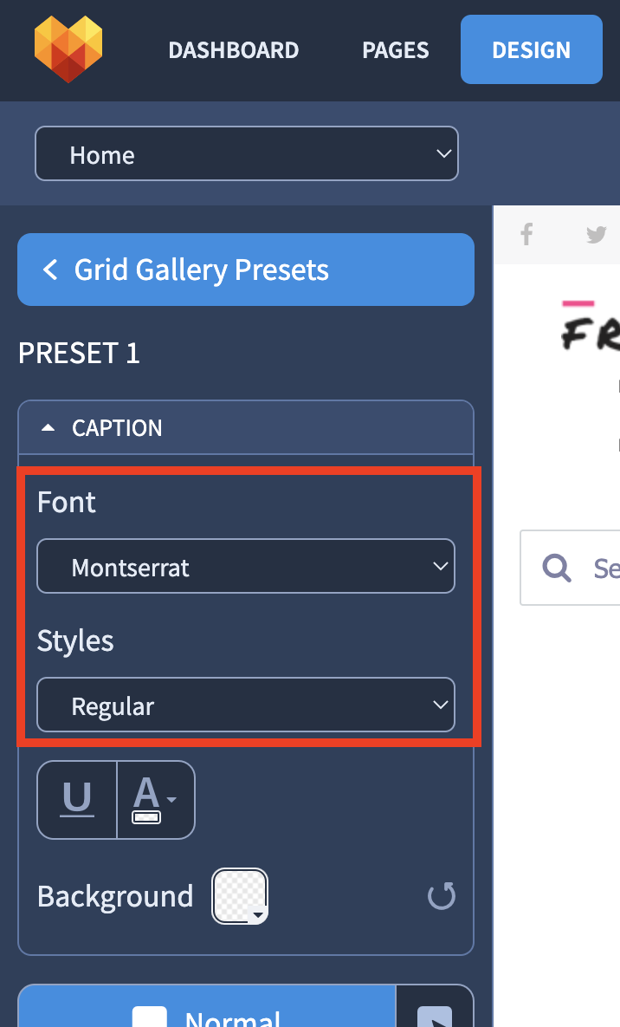
Task: Open the text color A picker
Action: click(x=156, y=799)
